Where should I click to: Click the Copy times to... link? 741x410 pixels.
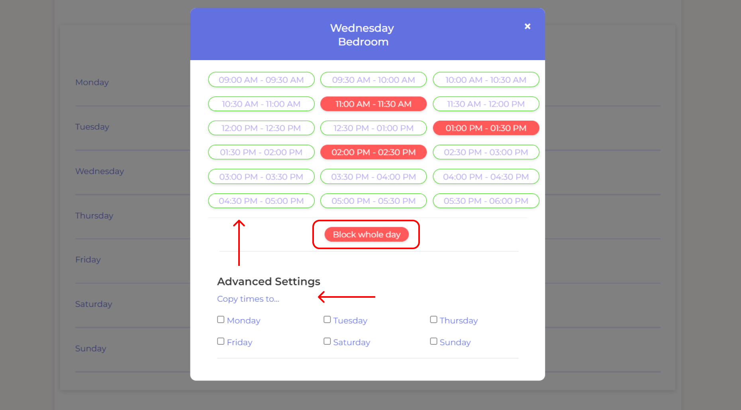pos(248,299)
